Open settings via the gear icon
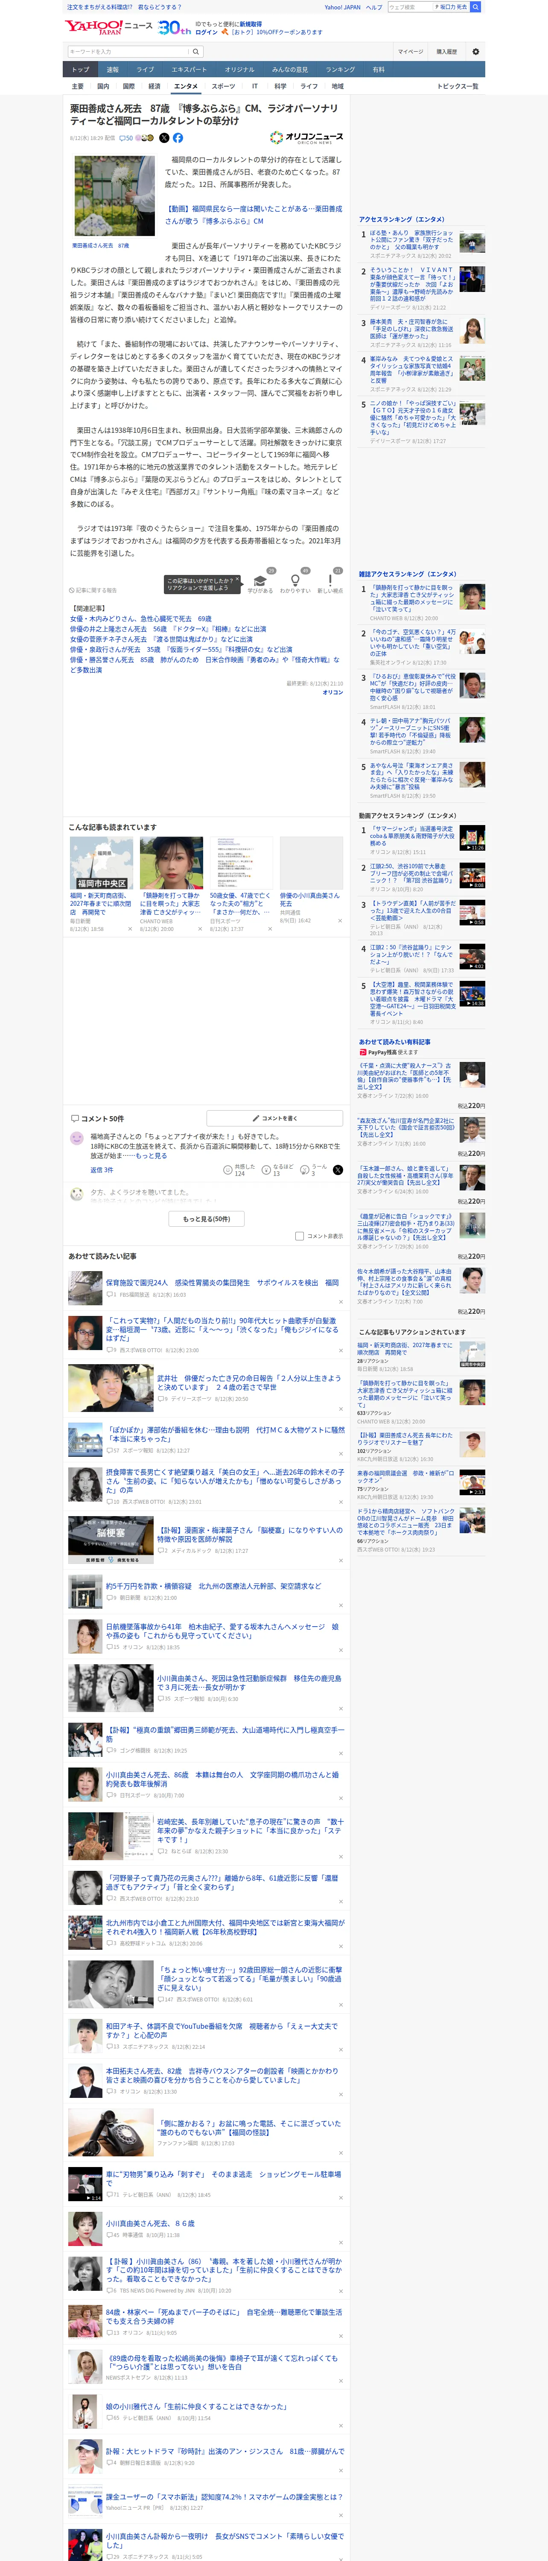Image resolution: width=548 pixels, height=2561 pixels. 475,52
